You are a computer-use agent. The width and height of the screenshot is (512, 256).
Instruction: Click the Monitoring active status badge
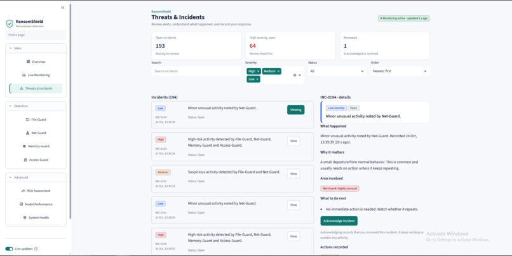[x=404, y=18]
